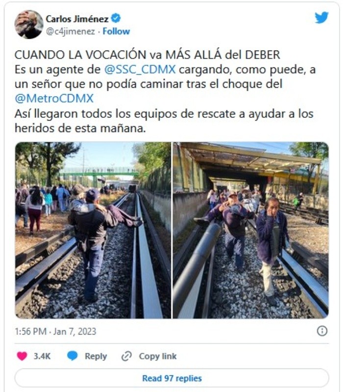Click the Copy link text
Image resolution: width=343 pixels, height=392 pixels.
[158, 356]
